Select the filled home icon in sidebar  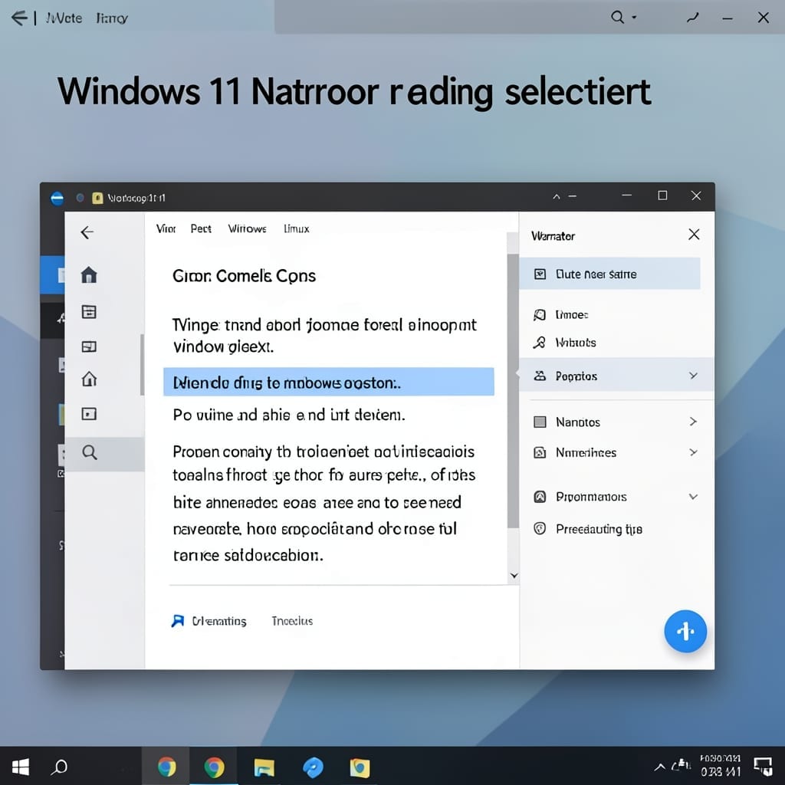[89, 275]
